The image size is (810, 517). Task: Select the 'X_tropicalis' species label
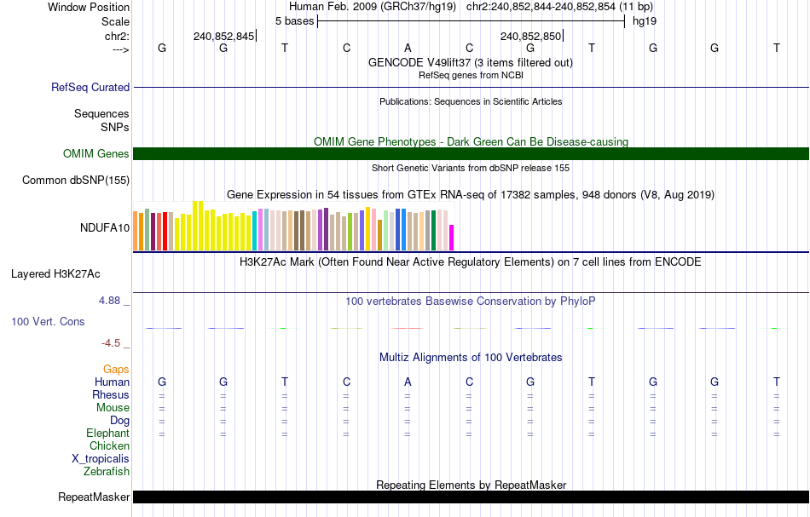point(101,459)
